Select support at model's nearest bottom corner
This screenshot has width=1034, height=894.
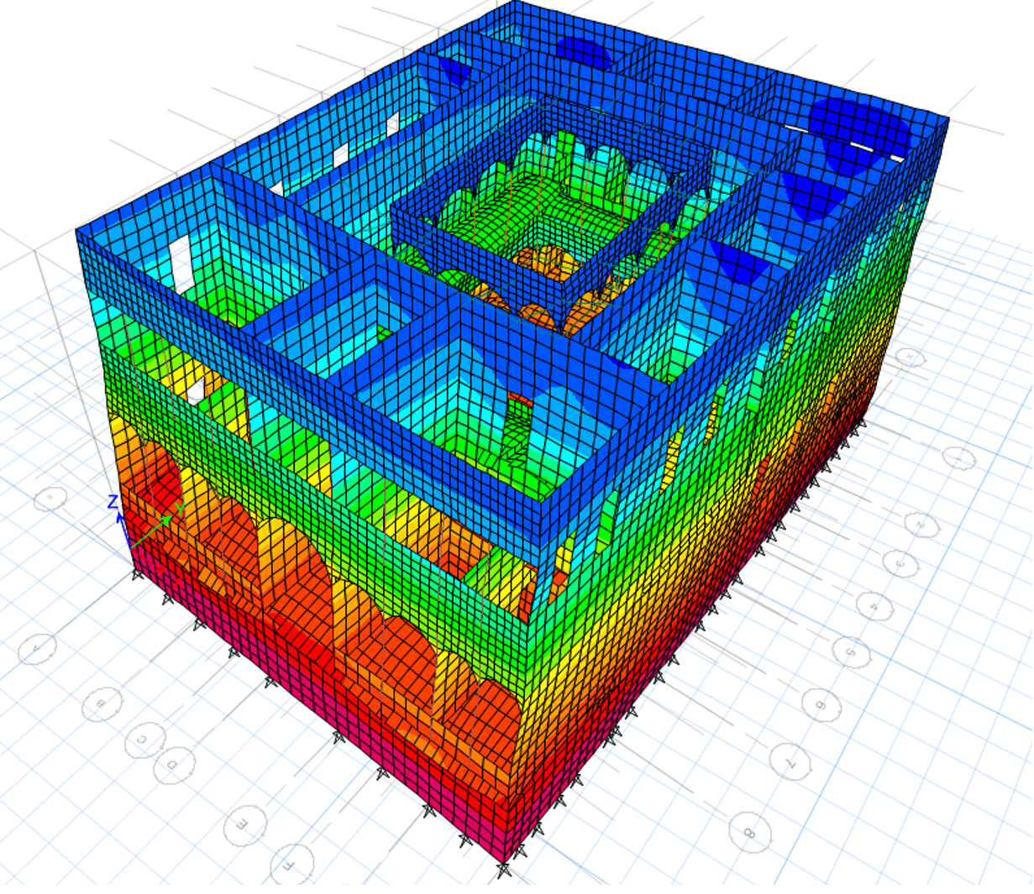tap(503, 870)
